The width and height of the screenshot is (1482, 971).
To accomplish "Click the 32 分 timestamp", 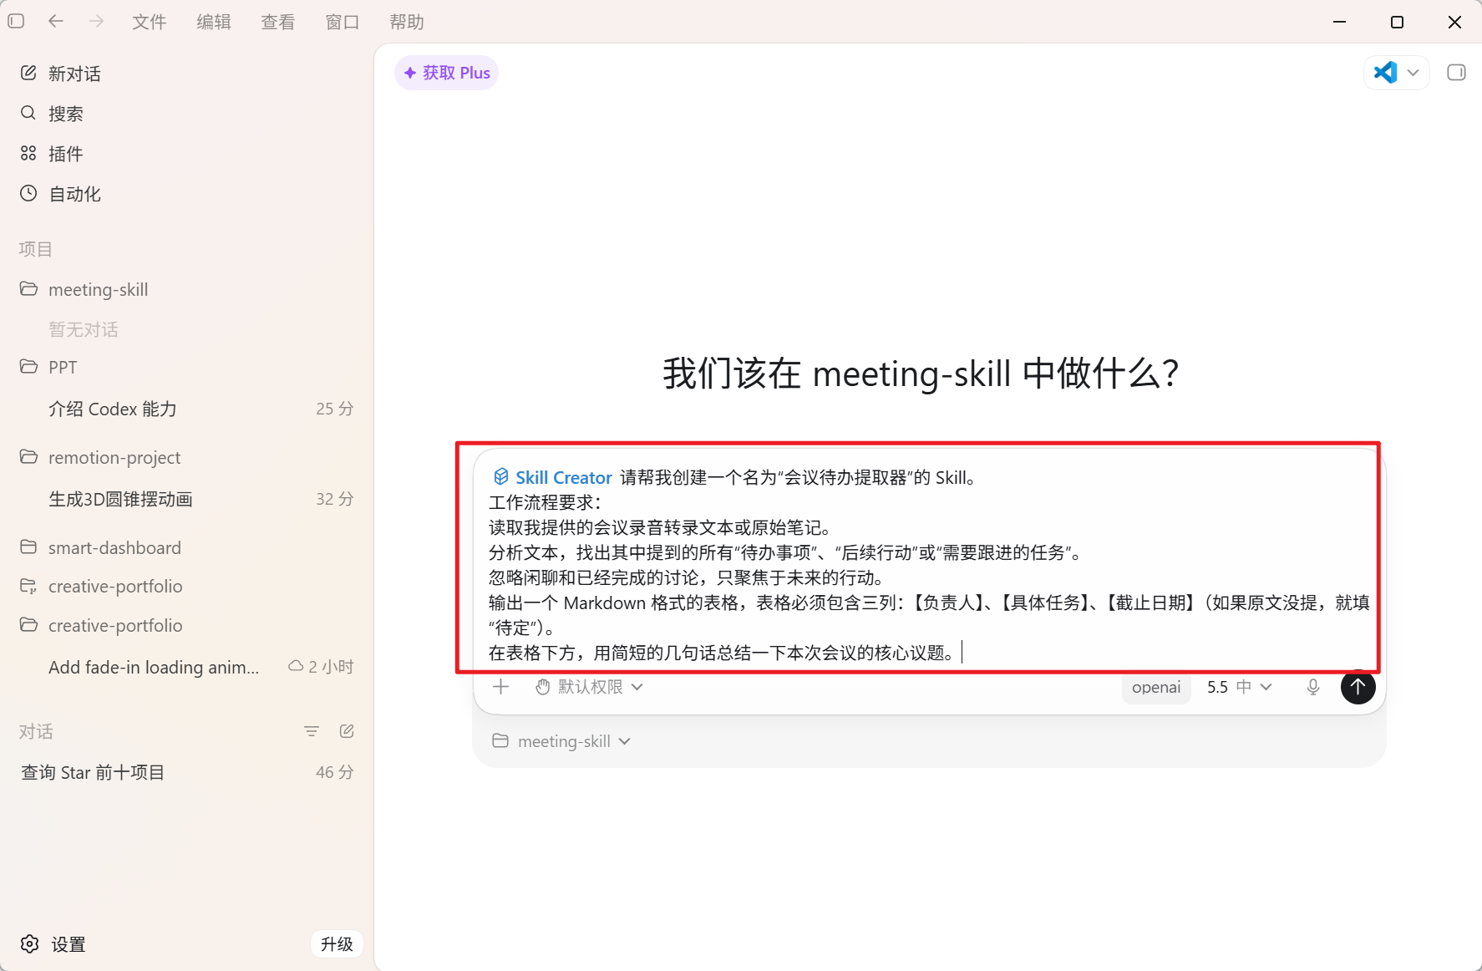I will click(335, 499).
